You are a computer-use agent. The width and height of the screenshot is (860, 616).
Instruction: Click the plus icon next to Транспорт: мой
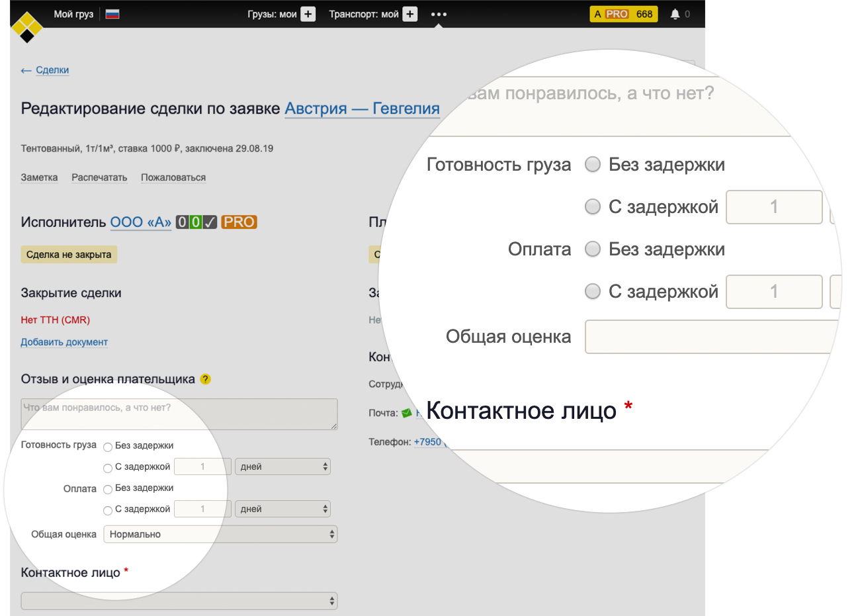click(x=410, y=14)
